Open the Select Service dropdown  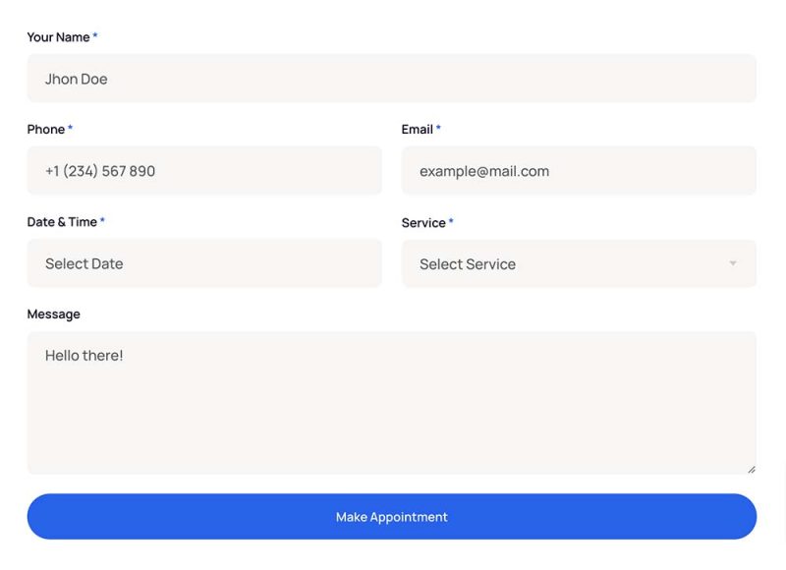(x=578, y=263)
